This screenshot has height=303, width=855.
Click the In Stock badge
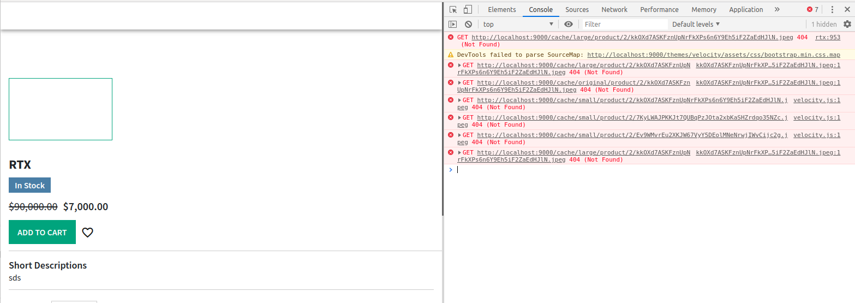coord(30,185)
